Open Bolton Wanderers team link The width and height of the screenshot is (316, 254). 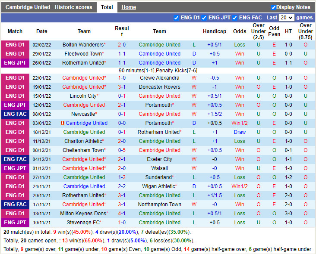[x=83, y=45]
